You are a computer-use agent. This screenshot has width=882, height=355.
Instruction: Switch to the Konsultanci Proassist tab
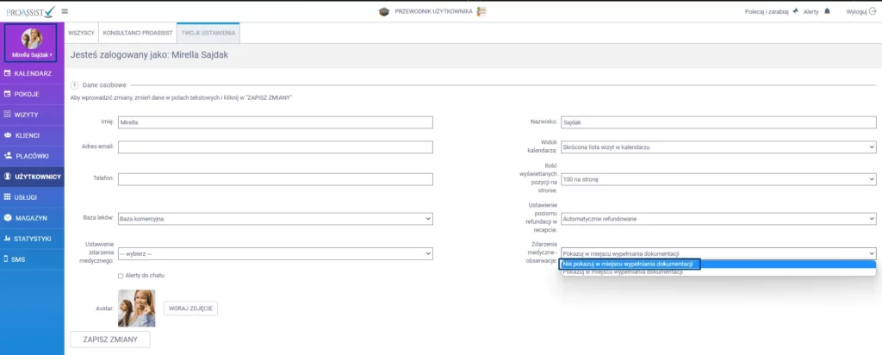[136, 32]
